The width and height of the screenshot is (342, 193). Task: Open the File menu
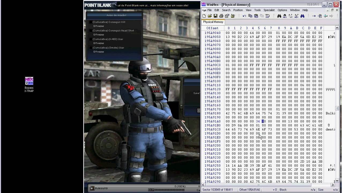click(x=209, y=10)
